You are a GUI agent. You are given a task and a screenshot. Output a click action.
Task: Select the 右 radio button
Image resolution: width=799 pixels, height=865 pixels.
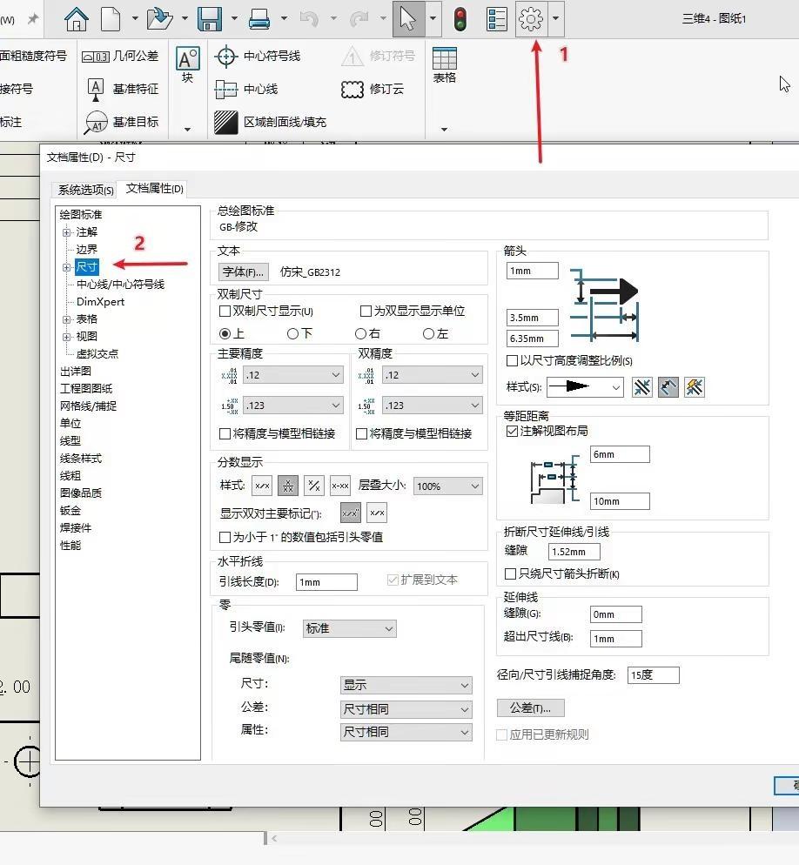(360, 334)
